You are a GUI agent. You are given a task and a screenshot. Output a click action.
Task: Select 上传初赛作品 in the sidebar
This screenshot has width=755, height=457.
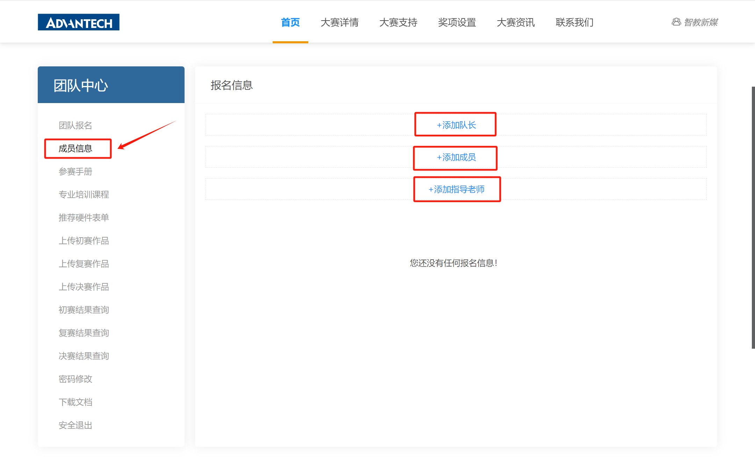pos(84,241)
